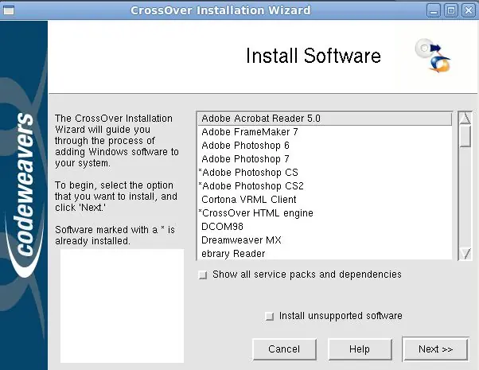
Task: Click the CD install software icon
Action: point(433,56)
